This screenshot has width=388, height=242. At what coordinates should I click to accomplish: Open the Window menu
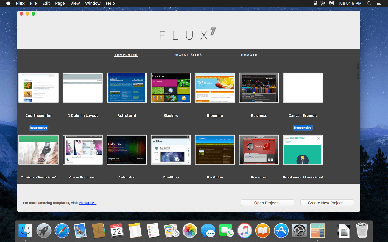(93, 3)
